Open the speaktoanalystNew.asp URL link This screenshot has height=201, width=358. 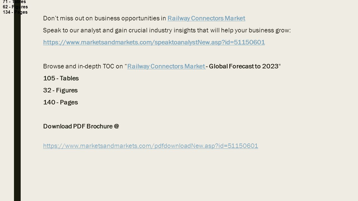[x=154, y=42]
